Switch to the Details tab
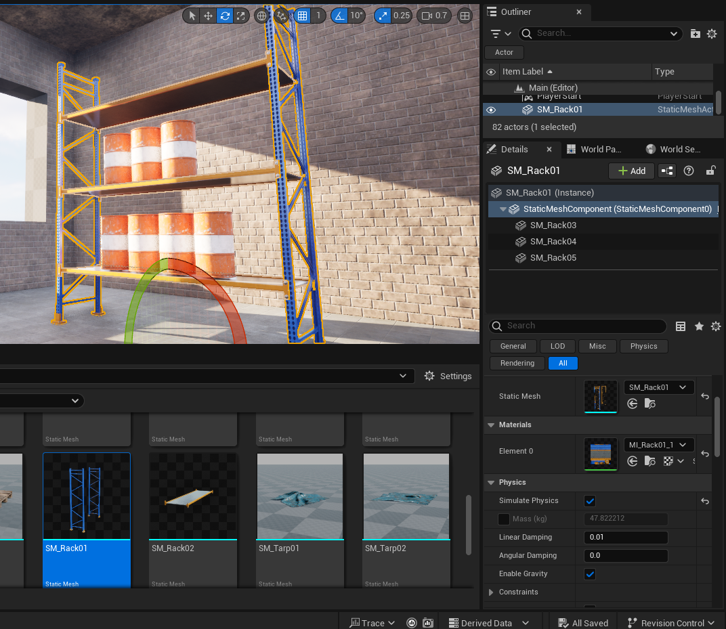726x629 pixels. point(514,149)
